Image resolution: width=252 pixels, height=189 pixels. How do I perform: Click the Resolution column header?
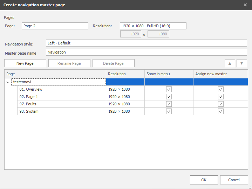(x=125, y=74)
